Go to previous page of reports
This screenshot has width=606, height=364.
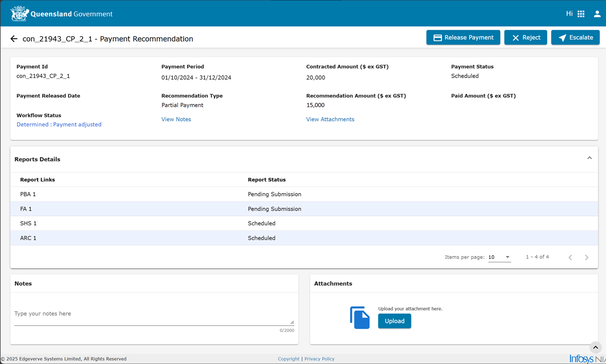[570, 257]
